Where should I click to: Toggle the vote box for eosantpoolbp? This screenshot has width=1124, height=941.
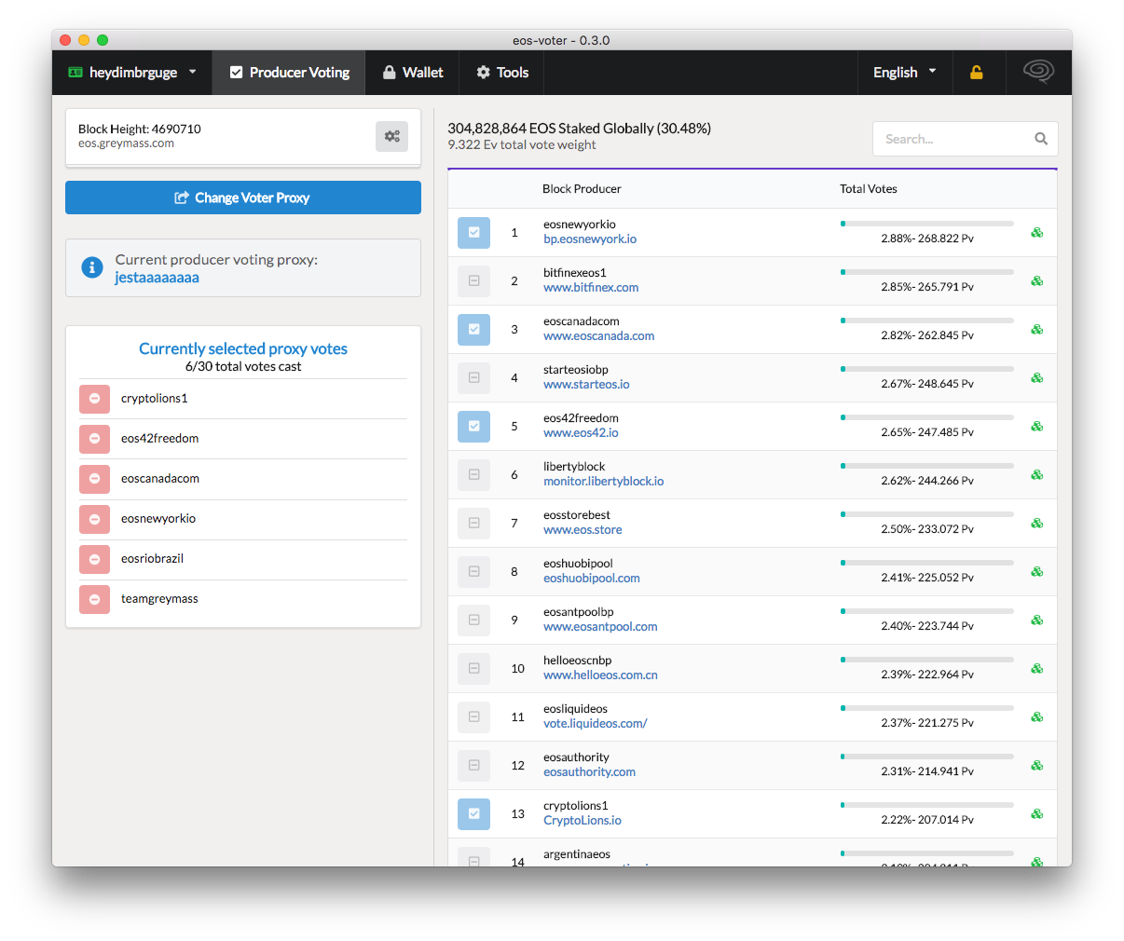click(473, 621)
